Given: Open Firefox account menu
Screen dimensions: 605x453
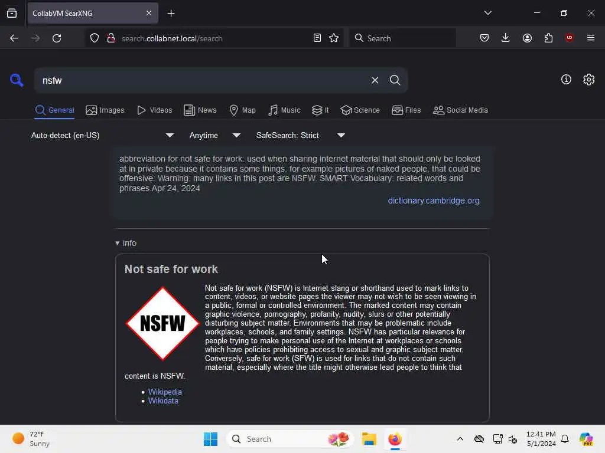Looking at the screenshot, I should 527,38.
